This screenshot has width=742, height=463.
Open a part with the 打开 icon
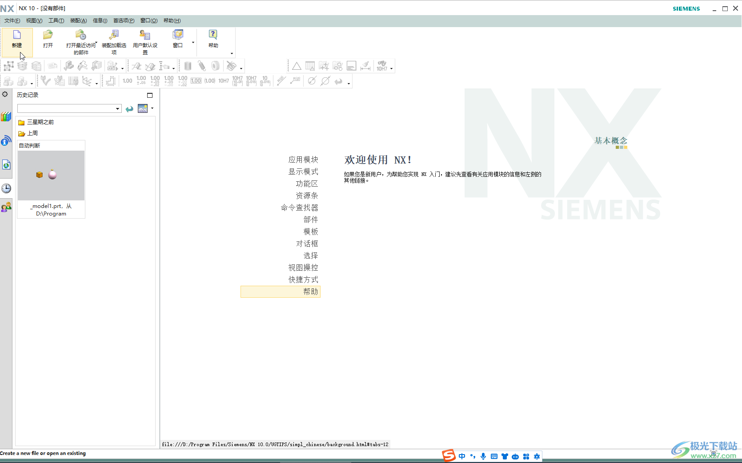point(48,35)
